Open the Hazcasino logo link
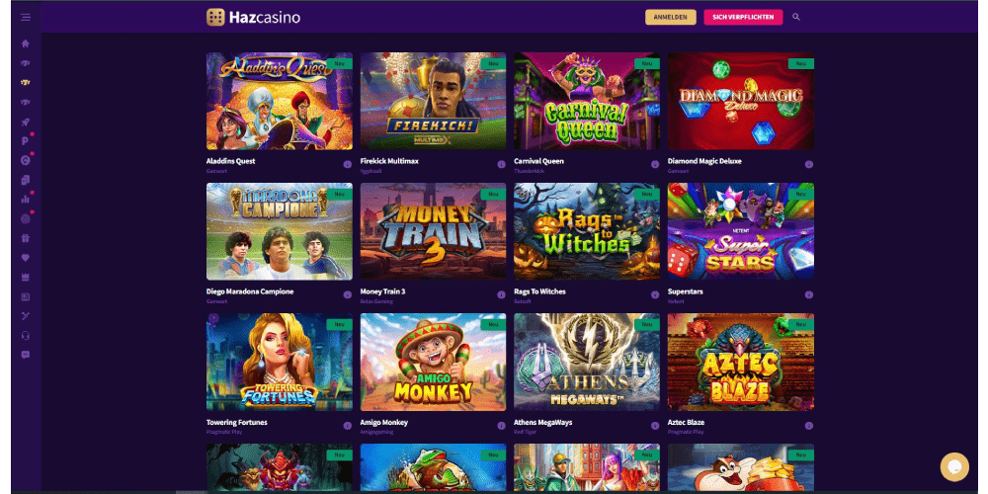This screenshot has width=988, height=494. (253, 17)
